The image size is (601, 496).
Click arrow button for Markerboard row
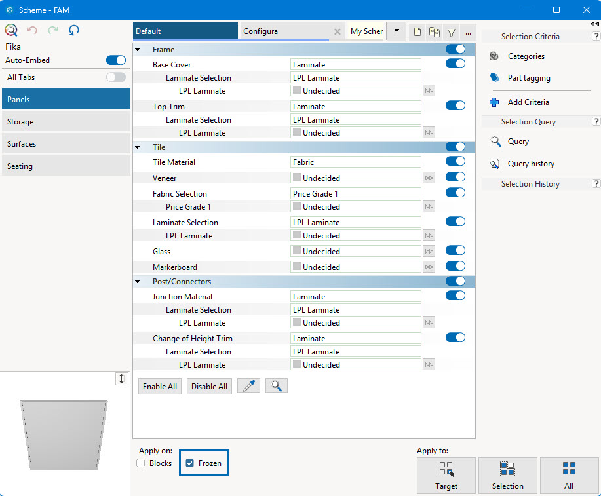429,267
